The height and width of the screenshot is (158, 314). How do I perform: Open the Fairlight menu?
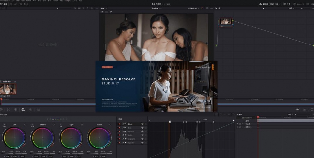[67, 1]
